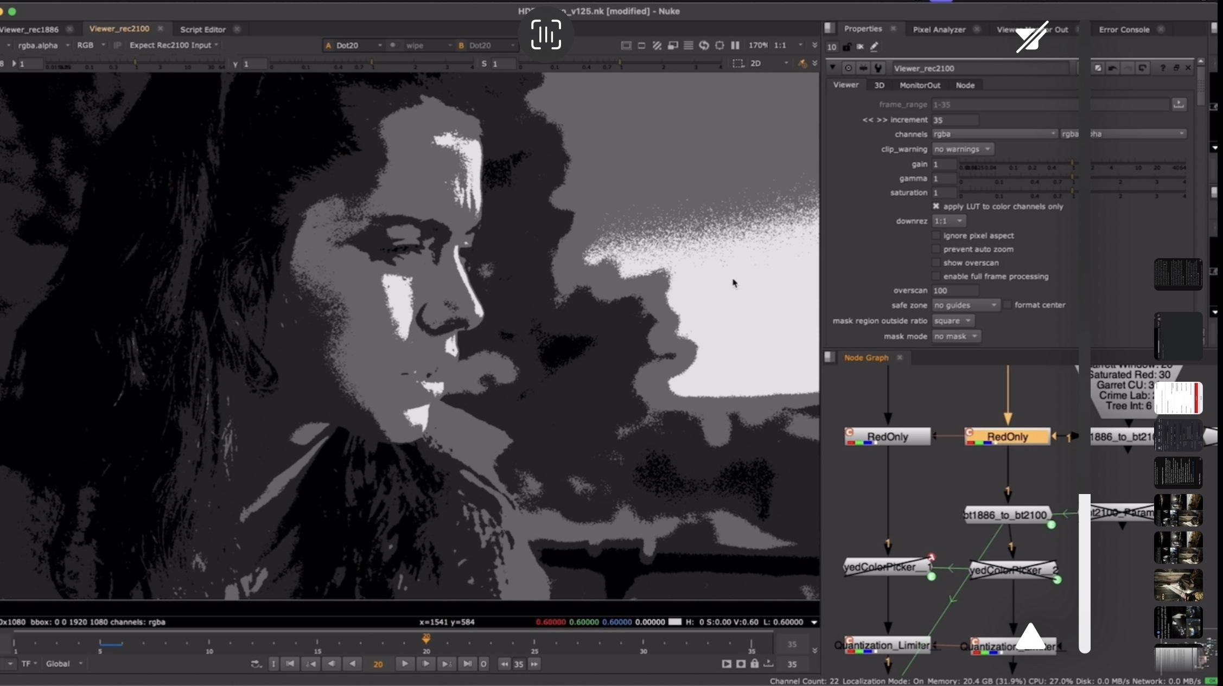The width and height of the screenshot is (1223, 686).
Task: Click the RedOnly node highlighted in orange
Action: (1007, 437)
